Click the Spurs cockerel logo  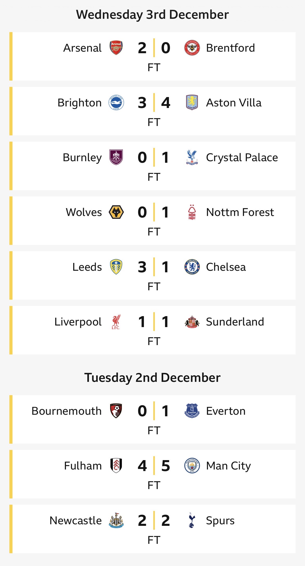(192, 520)
